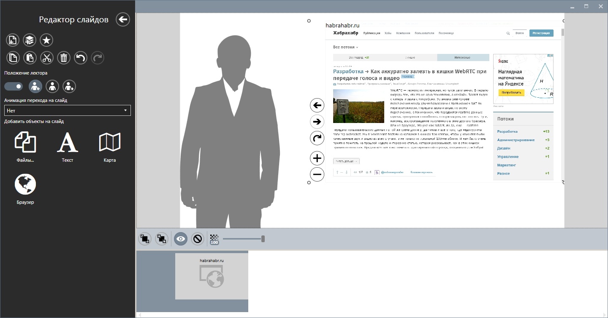The height and width of the screenshot is (318, 608).
Task: Send the selected object to back
Action: 161,239
